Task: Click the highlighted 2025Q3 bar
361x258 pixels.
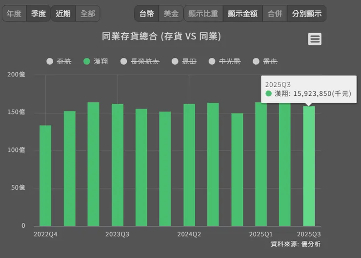Action: click(309, 166)
